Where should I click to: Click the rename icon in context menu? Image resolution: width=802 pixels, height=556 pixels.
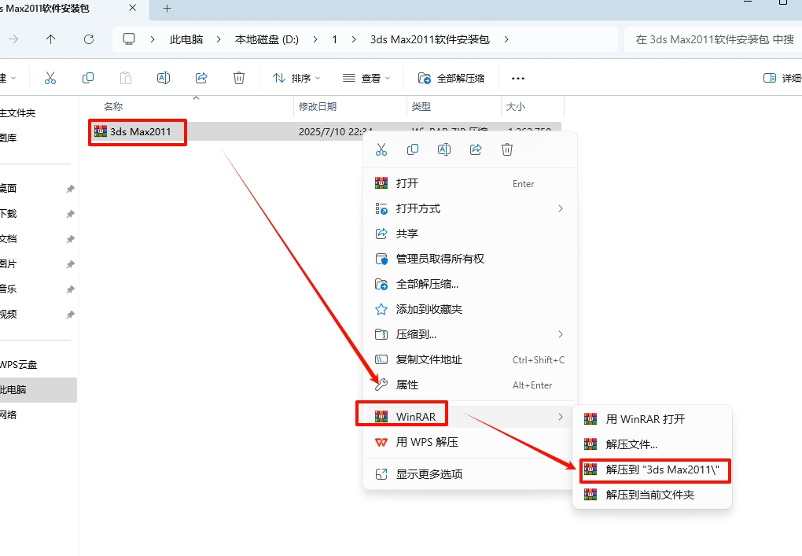(444, 149)
